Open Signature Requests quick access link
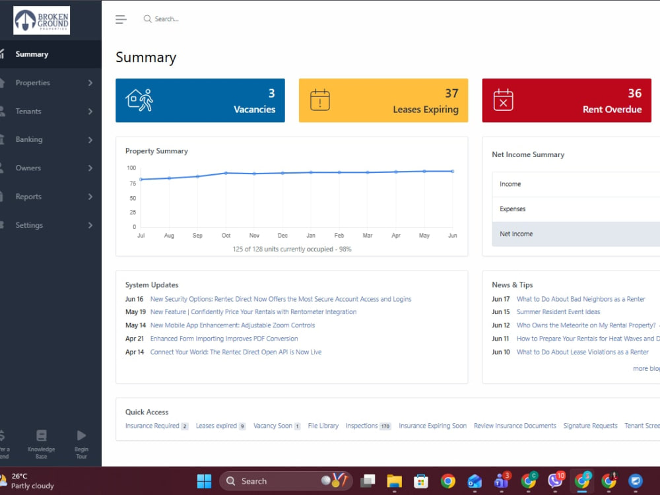The width and height of the screenshot is (660, 495). click(590, 426)
